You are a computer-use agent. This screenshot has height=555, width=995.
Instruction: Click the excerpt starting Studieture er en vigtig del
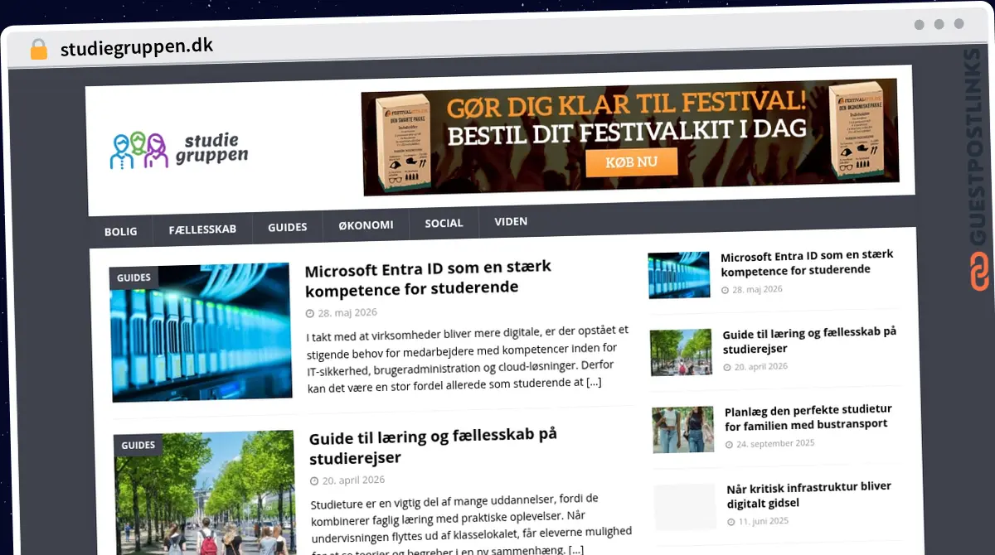[472, 524]
